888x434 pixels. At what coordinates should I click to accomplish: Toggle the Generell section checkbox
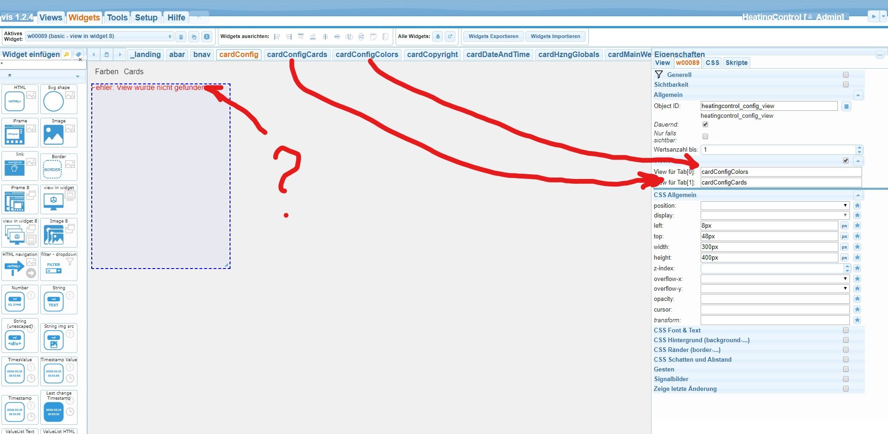(x=846, y=75)
